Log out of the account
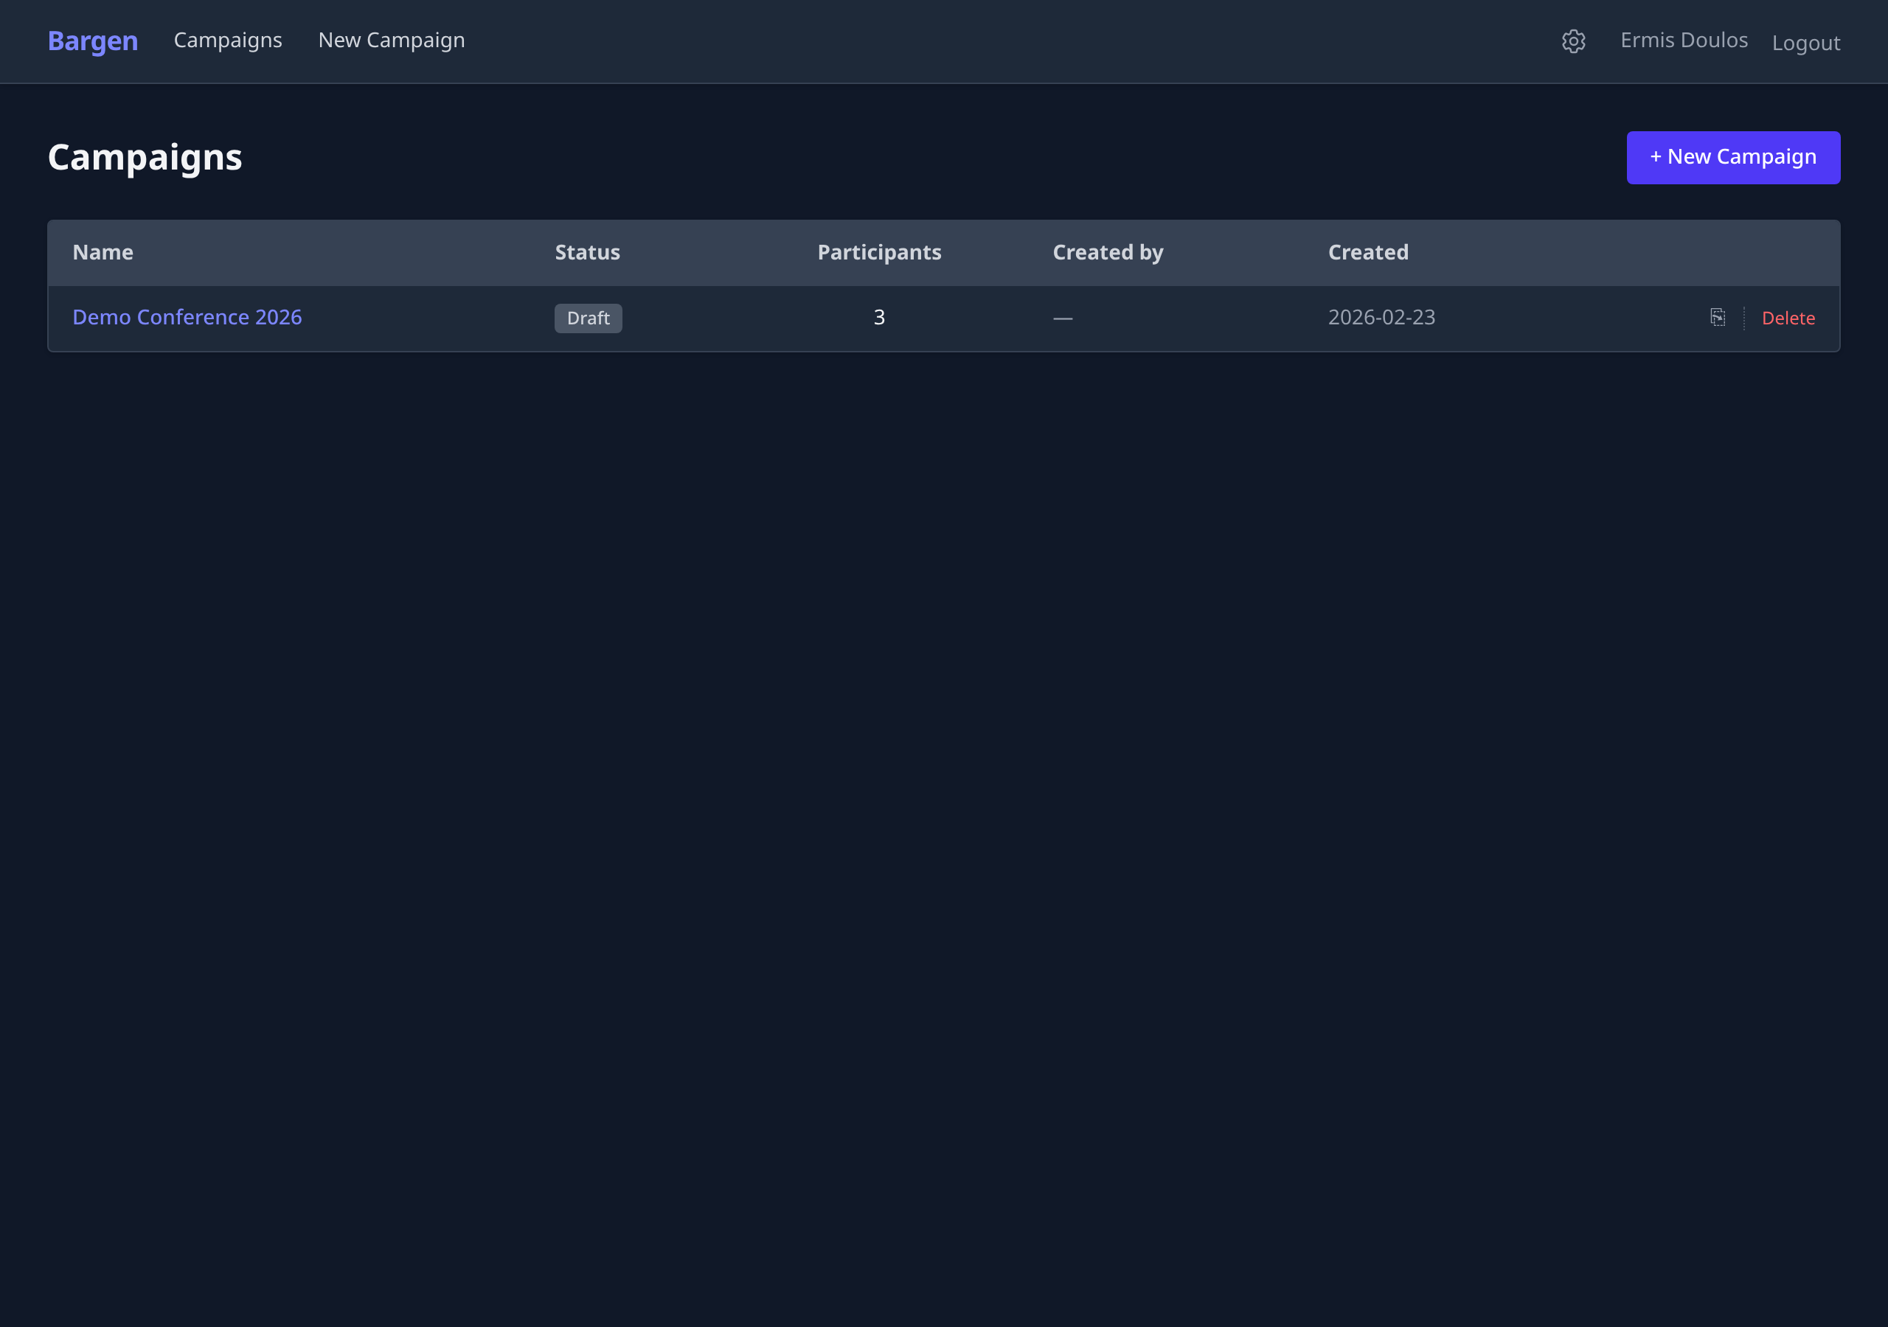1888x1327 pixels. click(x=1805, y=43)
